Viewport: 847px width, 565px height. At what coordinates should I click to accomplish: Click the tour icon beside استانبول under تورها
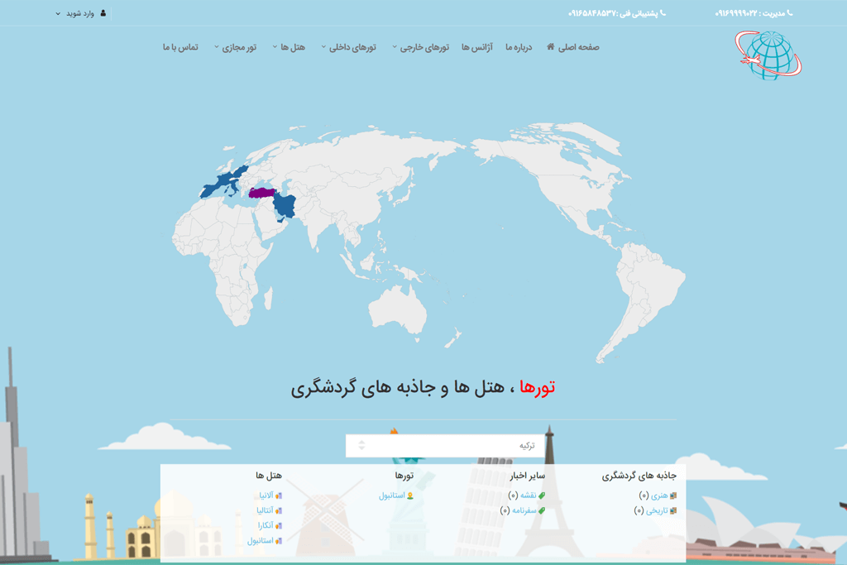[x=410, y=496]
